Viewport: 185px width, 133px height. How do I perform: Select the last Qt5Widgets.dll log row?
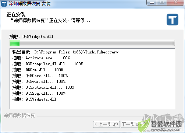pyautogui.click(x=34, y=99)
